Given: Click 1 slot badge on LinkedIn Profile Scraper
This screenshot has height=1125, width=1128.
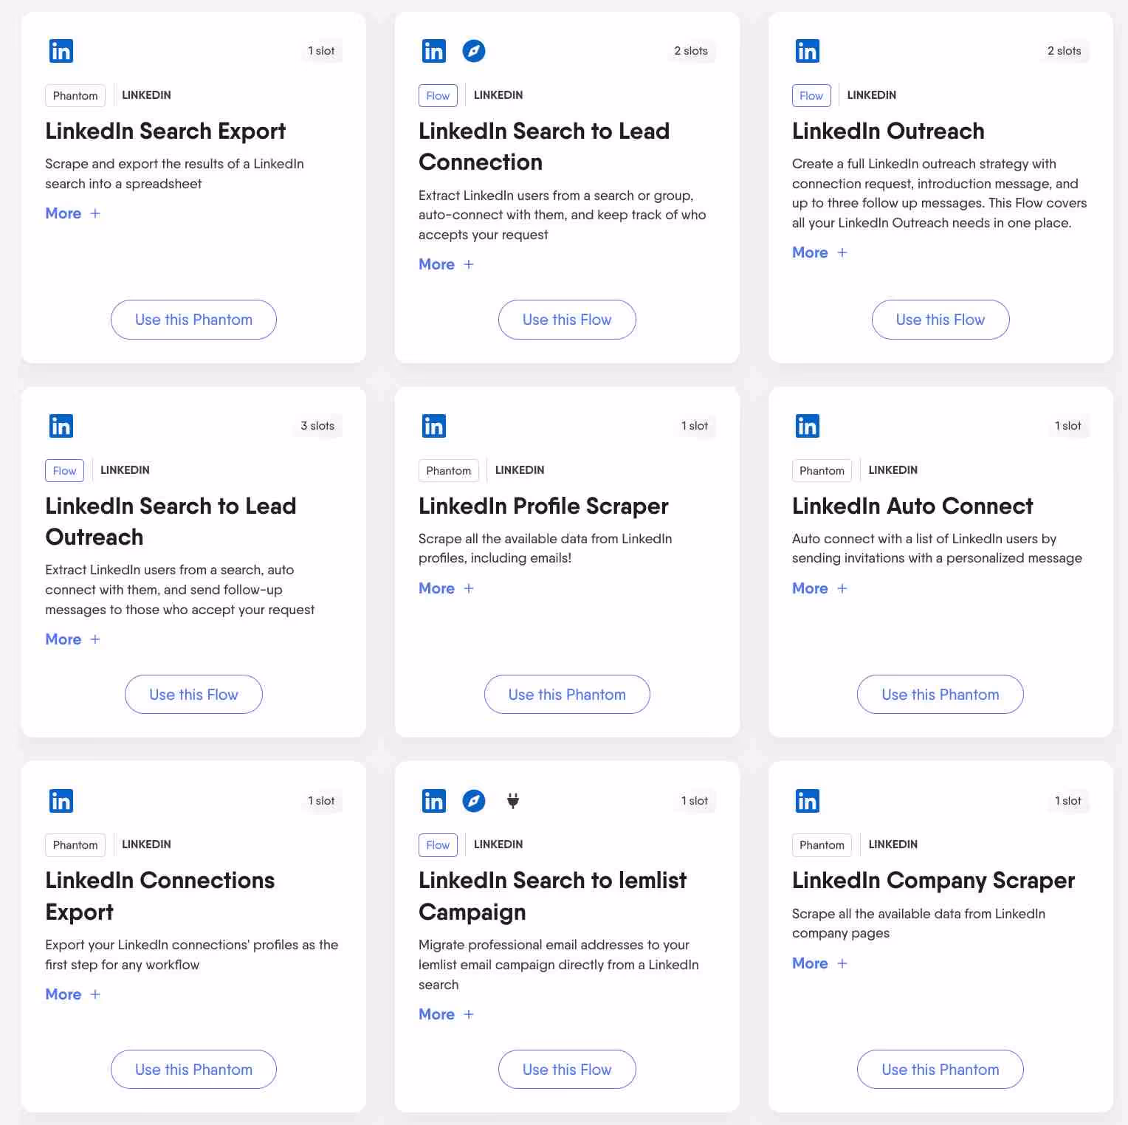Looking at the screenshot, I should (x=695, y=426).
